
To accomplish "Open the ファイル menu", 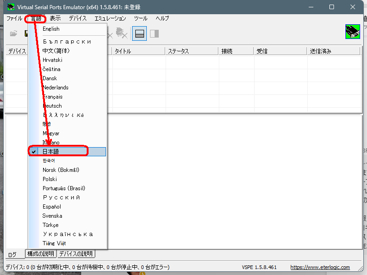I will point(14,19).
